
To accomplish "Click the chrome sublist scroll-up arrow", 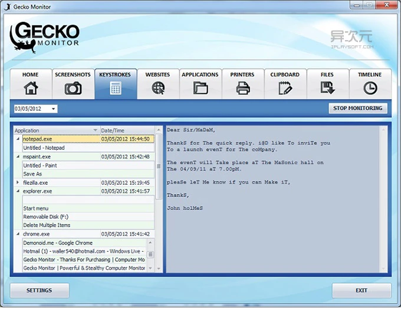I will (150, 242).
